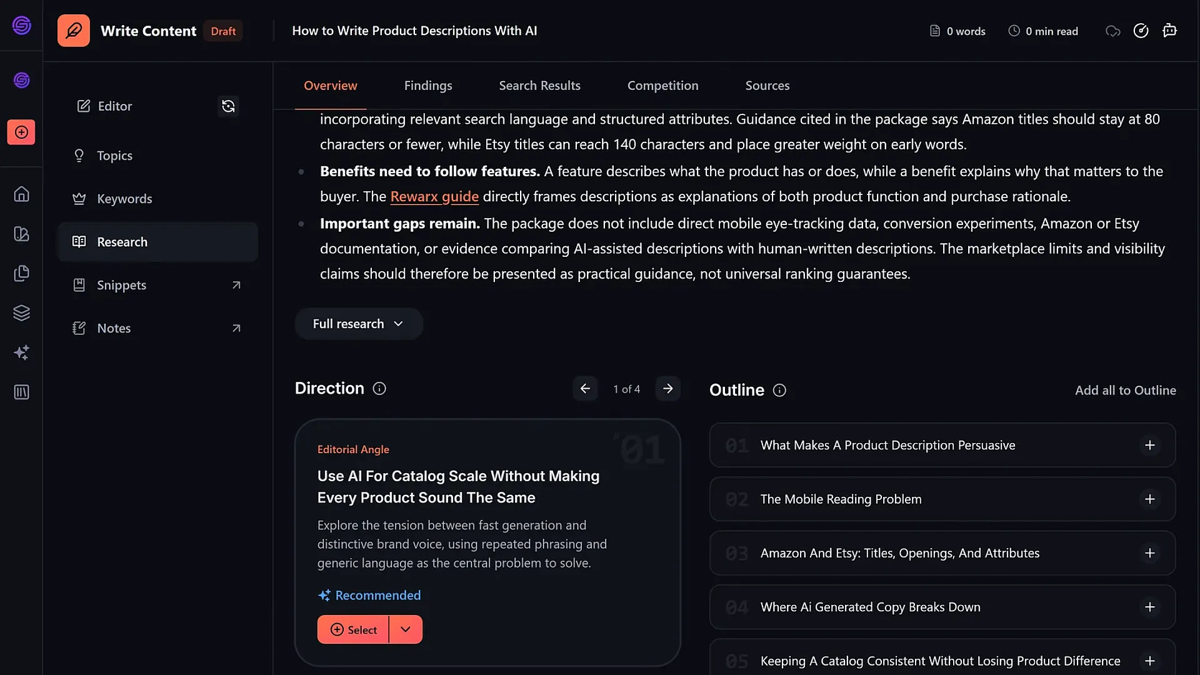
Task: Click the article title in header
Action: pyautogui.click(x=414, y=31)
